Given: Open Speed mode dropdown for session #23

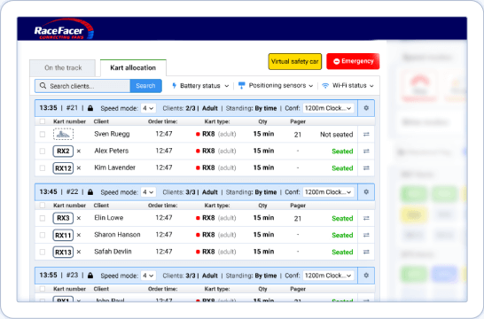Looking at the screenshot, I should 148,276.
